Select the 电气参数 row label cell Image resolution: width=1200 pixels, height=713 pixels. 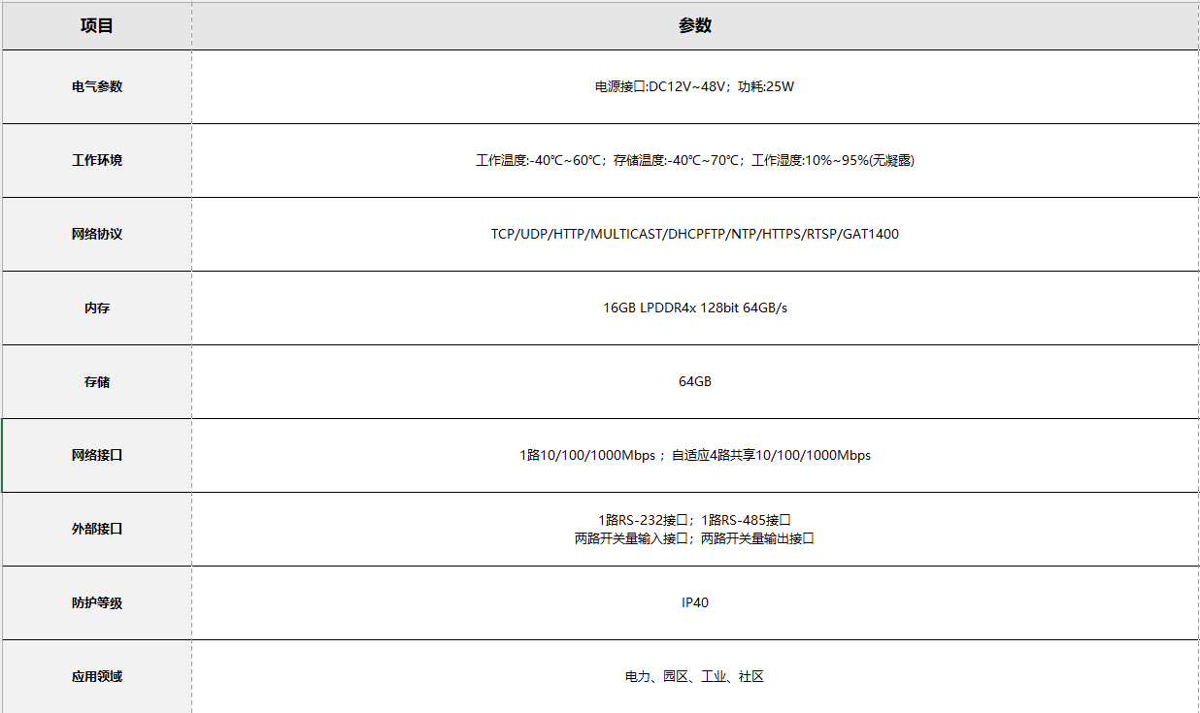point(97,86)
